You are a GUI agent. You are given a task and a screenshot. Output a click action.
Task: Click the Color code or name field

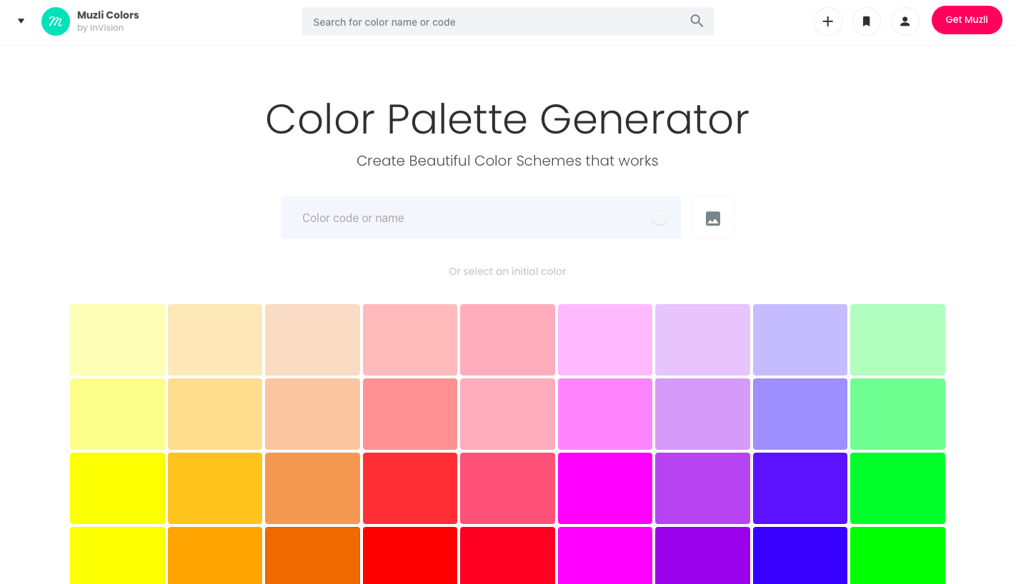pos(481,218)
